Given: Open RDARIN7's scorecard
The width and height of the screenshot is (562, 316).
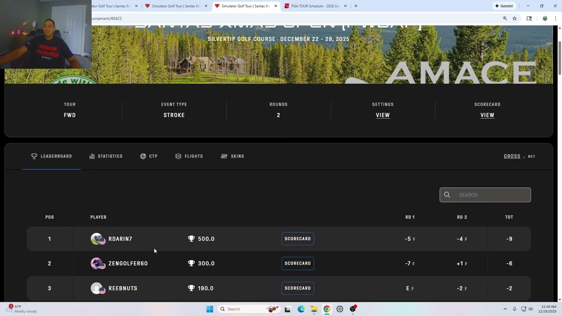Looking at the screenshot, I should click(x=298, y=239).
